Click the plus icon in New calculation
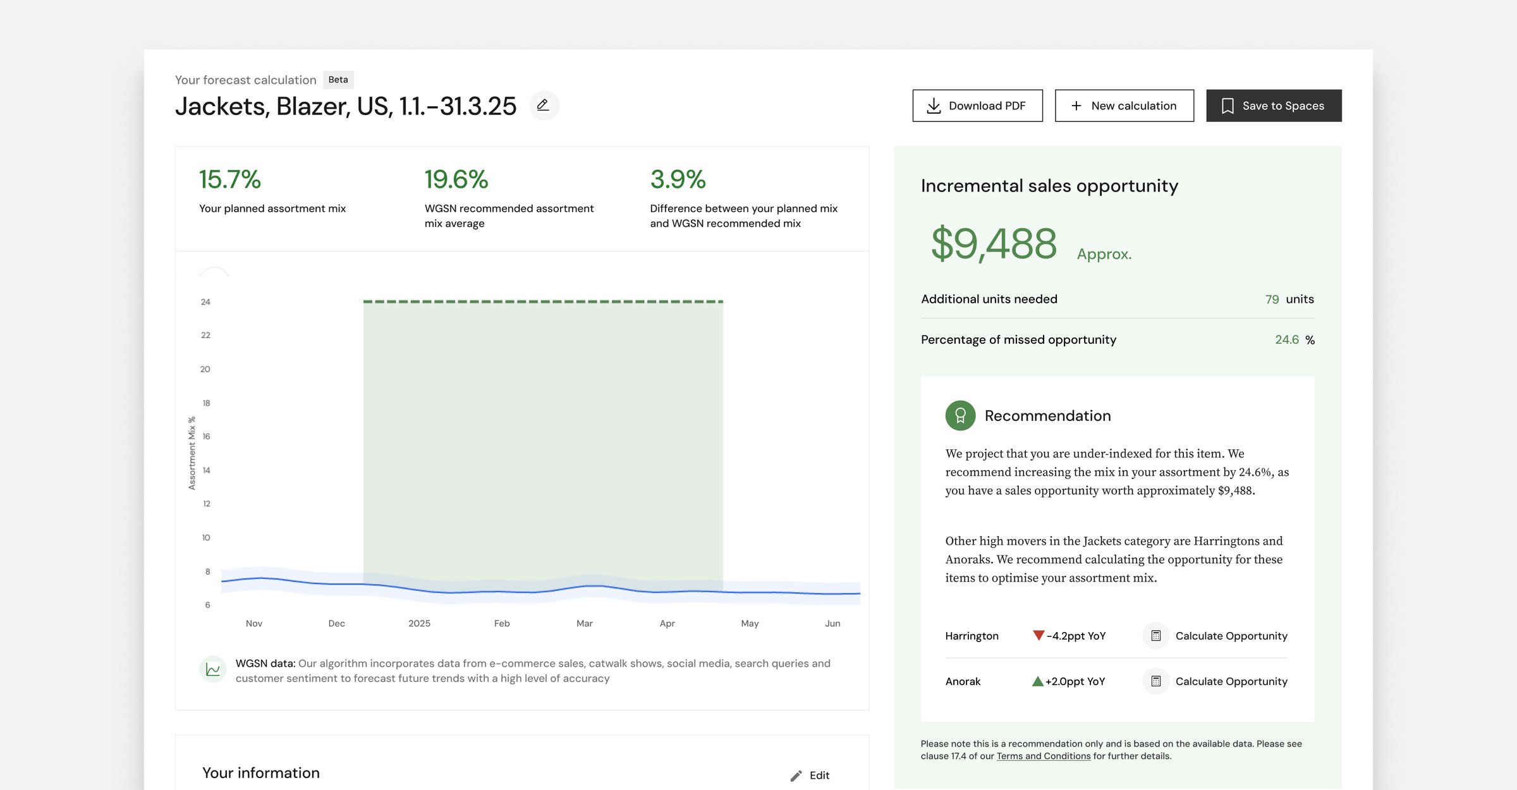 [x=1076, y=106]
